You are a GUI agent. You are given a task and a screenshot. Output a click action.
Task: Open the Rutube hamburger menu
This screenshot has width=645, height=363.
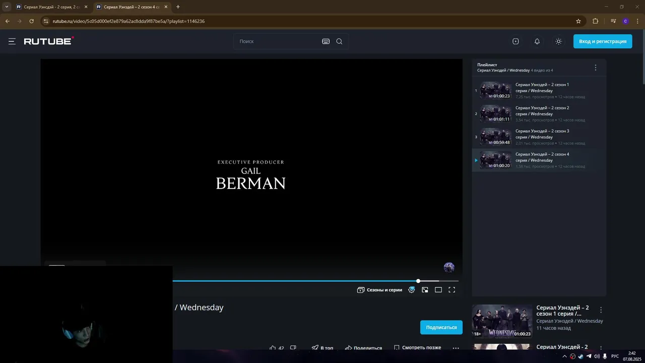point(12,41)
